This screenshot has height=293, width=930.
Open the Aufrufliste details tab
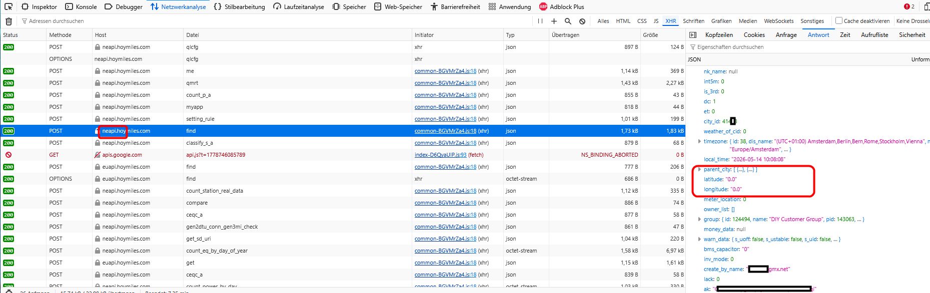(874, 35)
